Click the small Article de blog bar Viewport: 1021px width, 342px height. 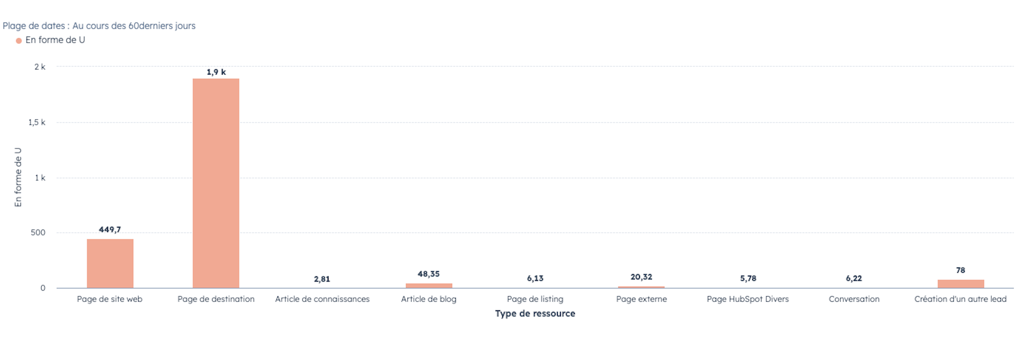click(x=429, y=285)
